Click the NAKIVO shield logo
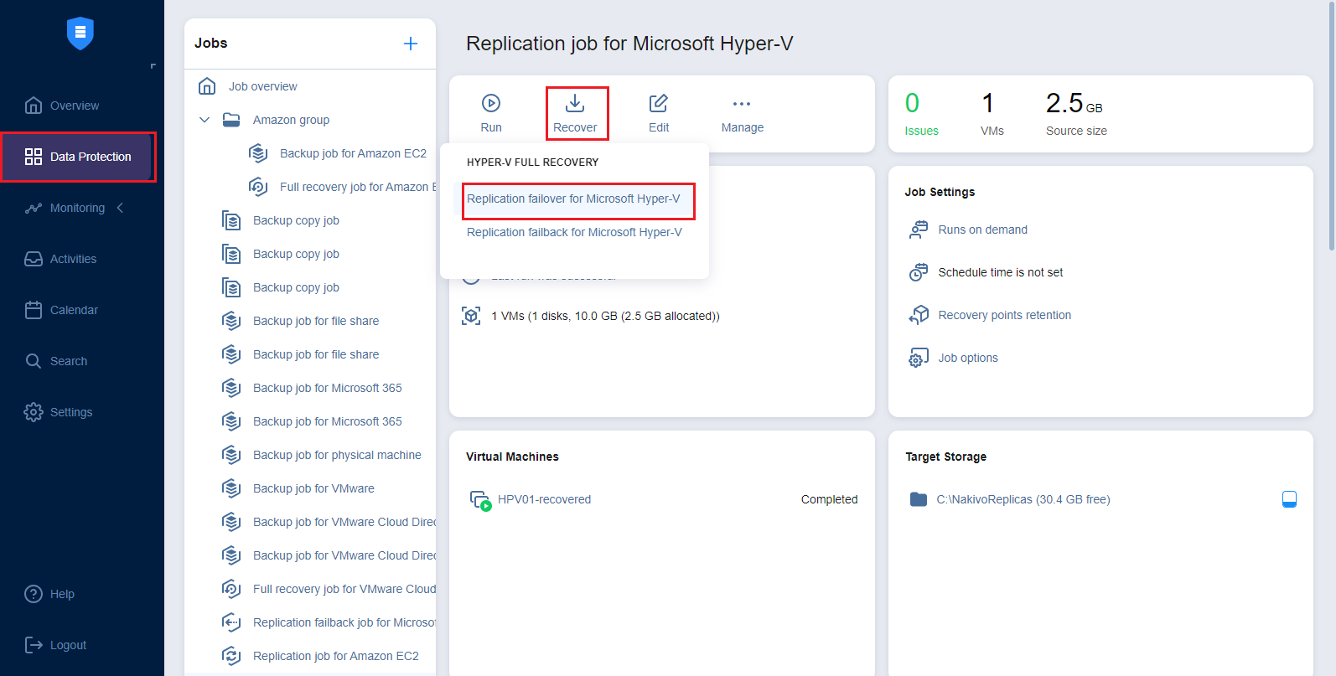Image resolution: width=1336 pixels, height=676 pixels. (x=80, y=34)
